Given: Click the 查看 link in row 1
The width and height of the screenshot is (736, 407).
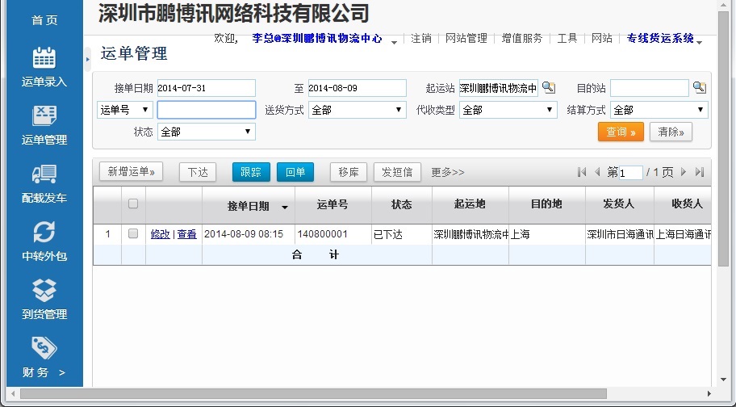Looking at the screenshot, I should [x=186, y=233].
